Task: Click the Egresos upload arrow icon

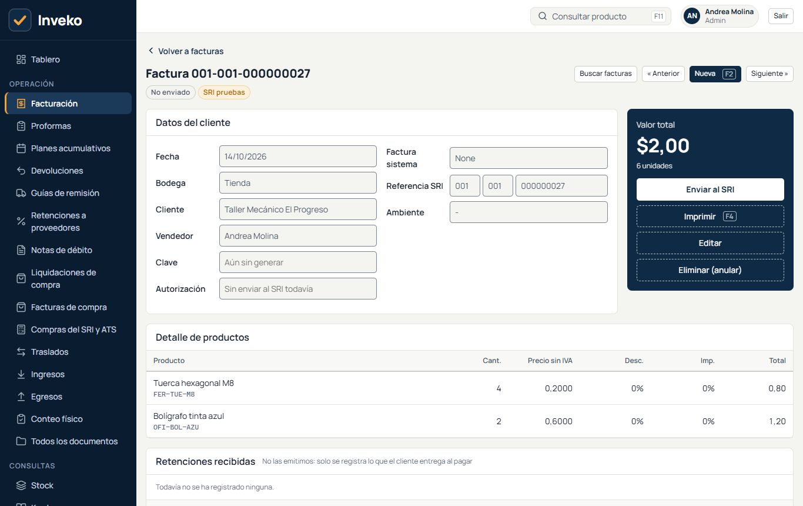Action: click(21, 397)
